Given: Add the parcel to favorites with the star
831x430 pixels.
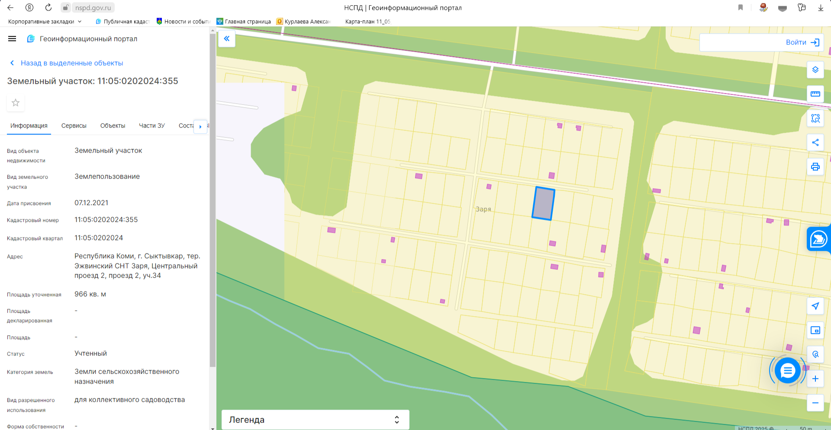Looking at the screenshot, I should pyautogui.click(x=16, y=103).
